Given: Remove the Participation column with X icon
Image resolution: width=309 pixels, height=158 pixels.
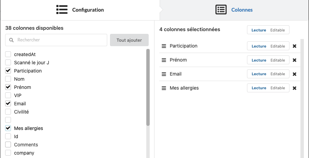Looking at the screenshot, I should point(294,46).
